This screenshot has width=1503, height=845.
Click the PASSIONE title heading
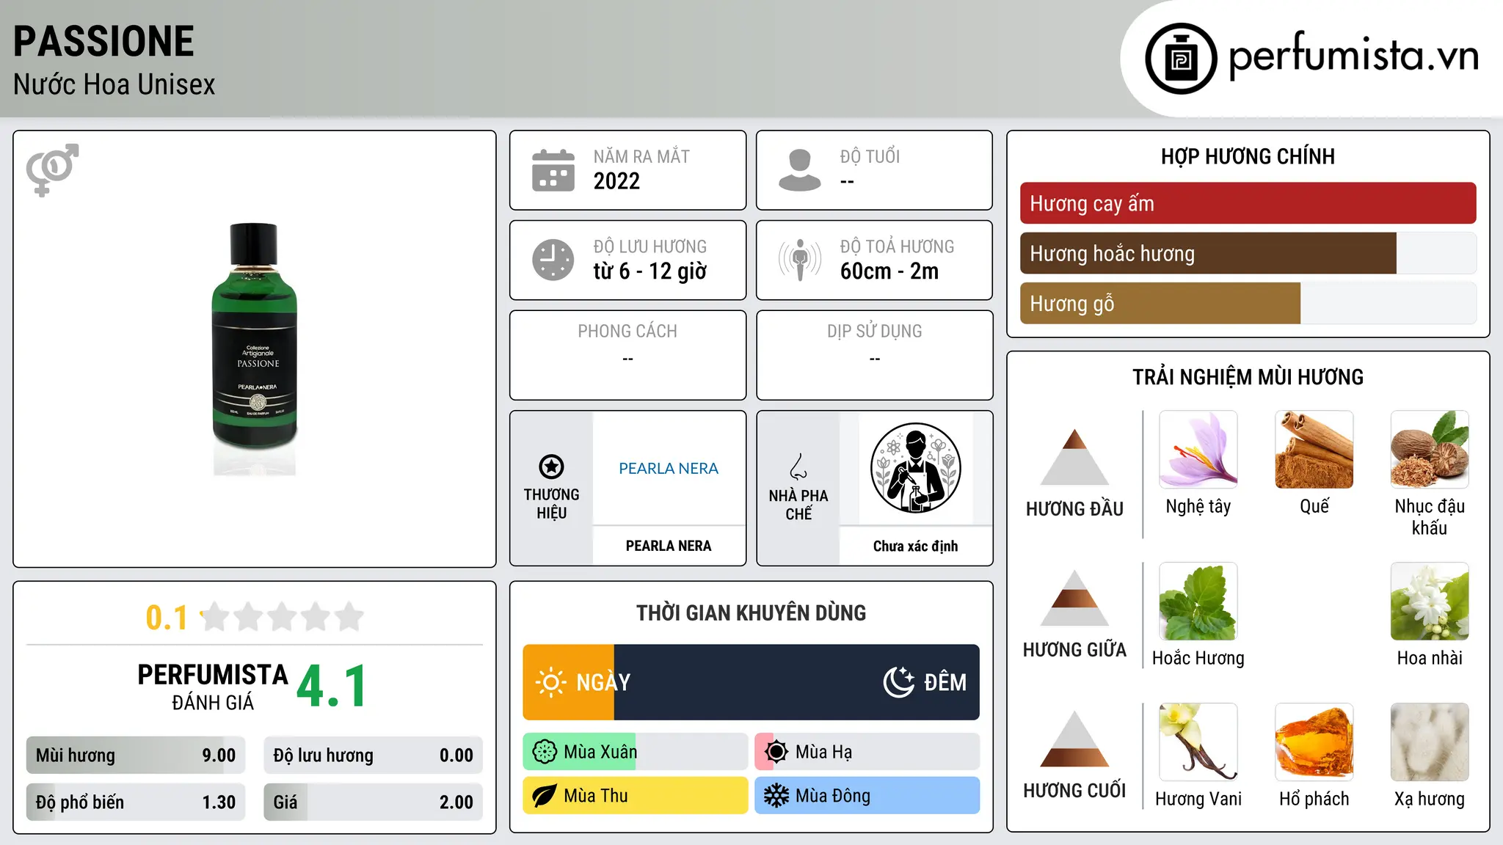click(x=103, y=41)
